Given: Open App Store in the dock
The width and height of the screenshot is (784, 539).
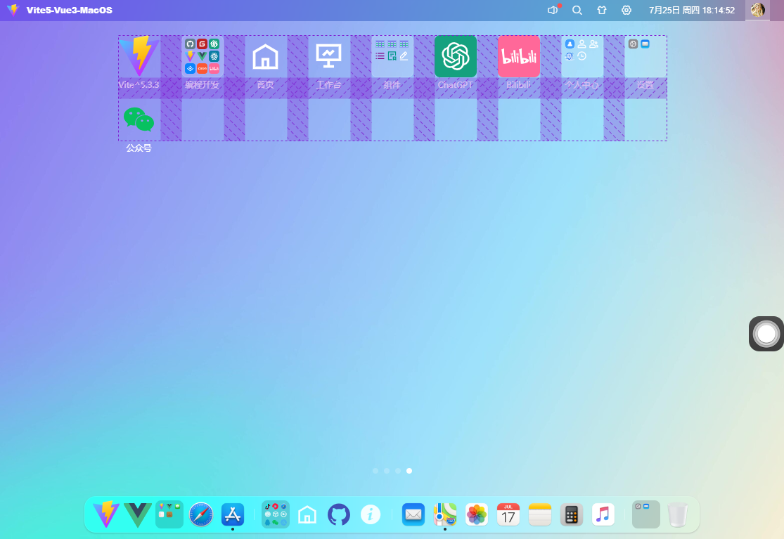Looking at the screenshot, I should tap(233, 514).
